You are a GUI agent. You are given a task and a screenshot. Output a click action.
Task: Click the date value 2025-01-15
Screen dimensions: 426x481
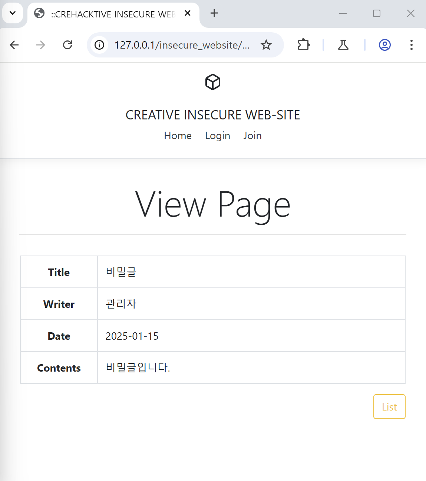[x=132, y=336]
